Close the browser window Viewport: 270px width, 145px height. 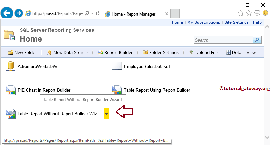point(263,5)
